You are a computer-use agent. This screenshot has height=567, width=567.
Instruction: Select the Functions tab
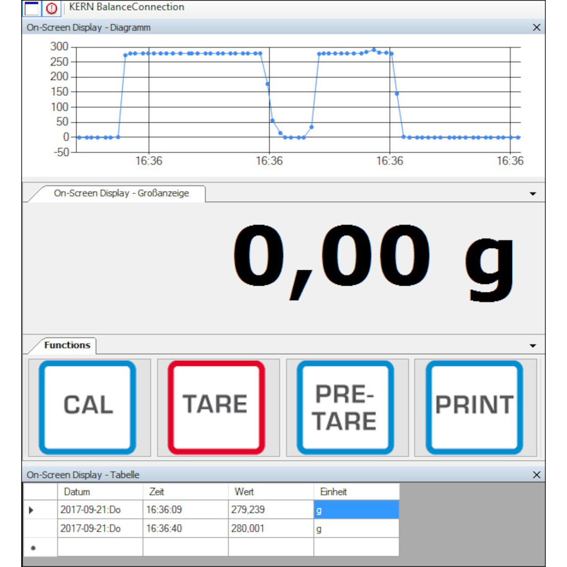(x=67, y=345)
